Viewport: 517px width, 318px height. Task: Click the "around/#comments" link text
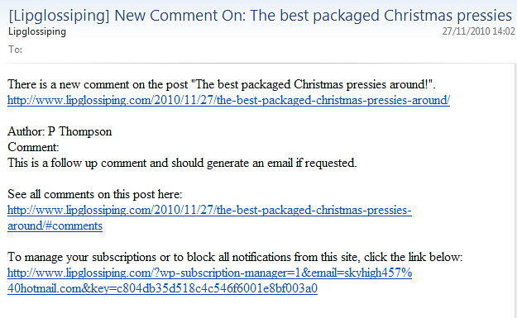[x=55, y=225]
